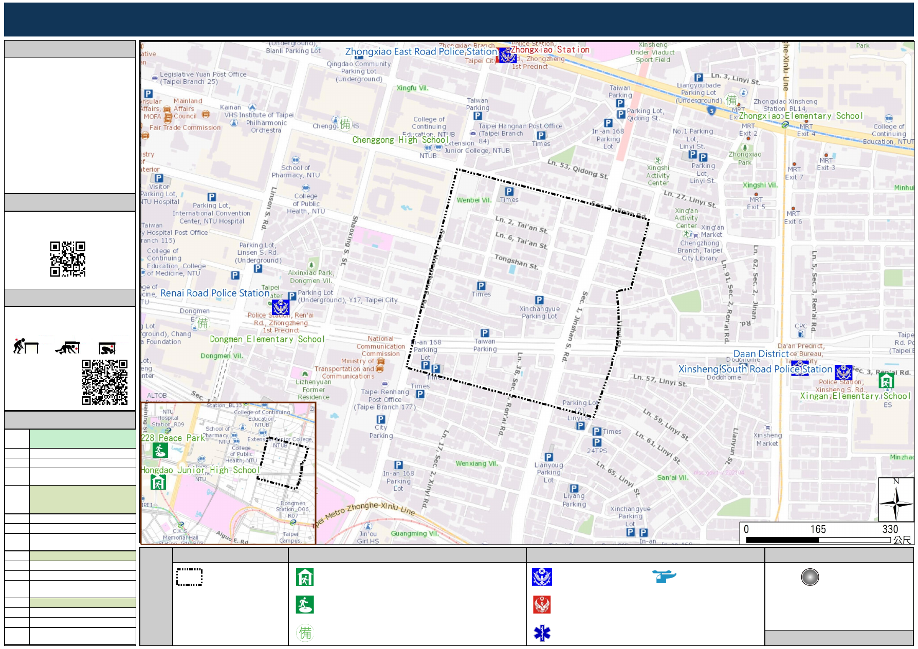918x649 pixels.
Task: Click the 'Lizhenyuan Former Residence' label
Action: (314, 390)
